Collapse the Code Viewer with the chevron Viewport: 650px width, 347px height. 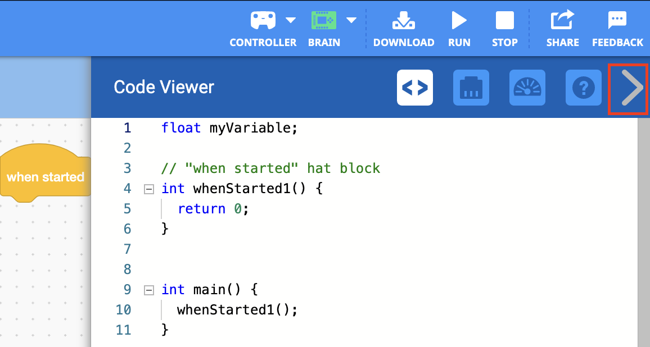pos(628,87)
